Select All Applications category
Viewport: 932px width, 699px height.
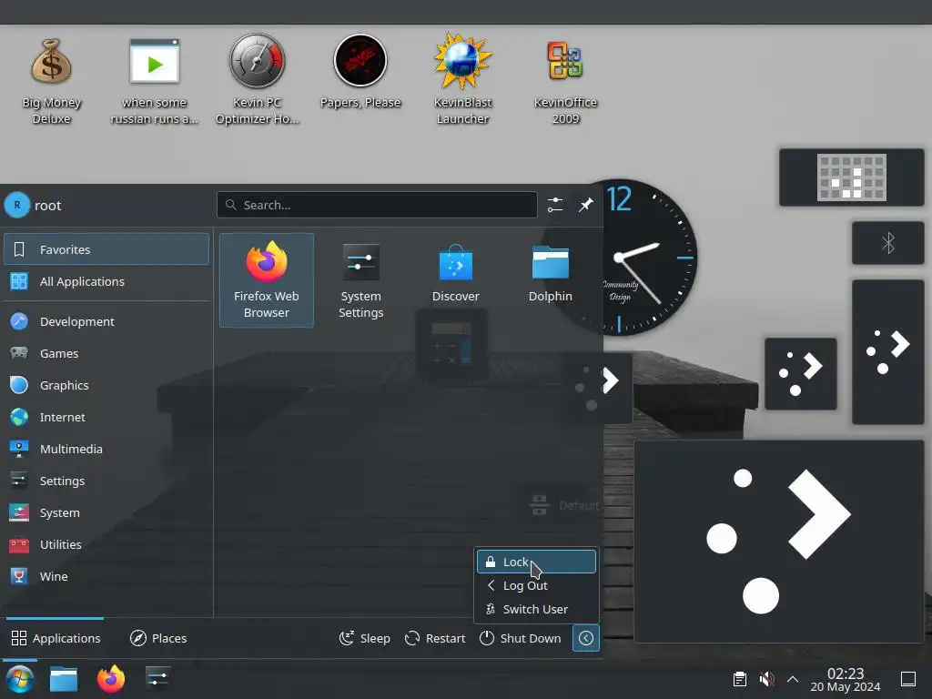(x=106, y=281)
